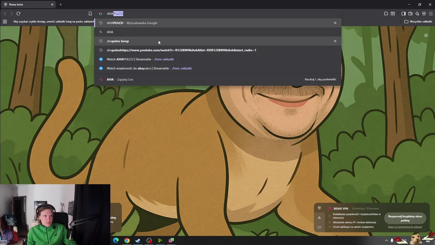Open a new tab with plus button
This screenshot has height=245, width=435.
(60, 4)
